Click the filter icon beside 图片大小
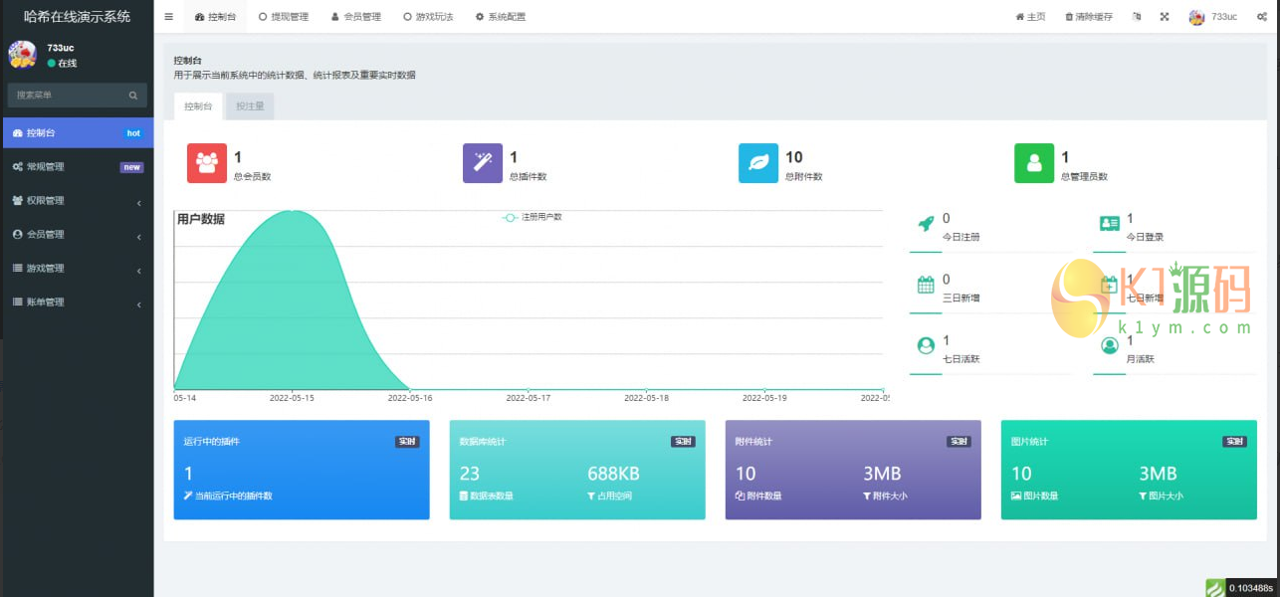This screenshot has height=597, width=1280. [x=1143, y=496]
